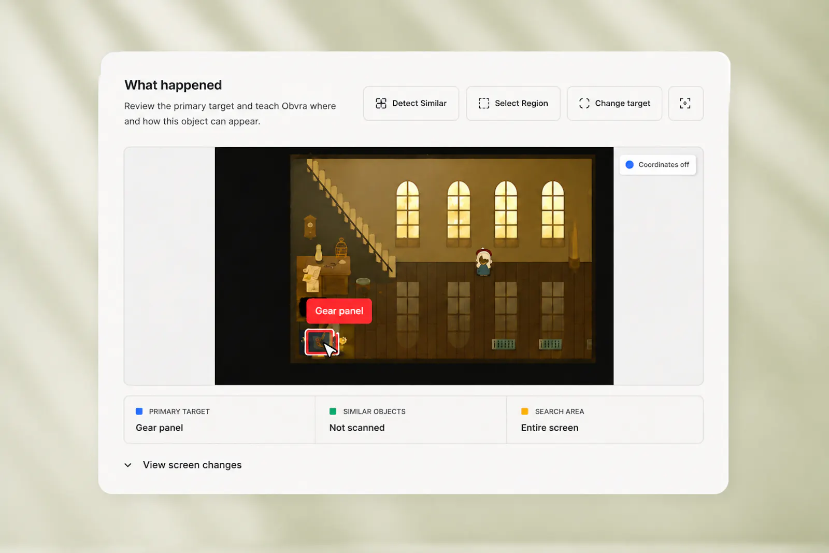This screenshot has width=829, height=553.
Task: Click the game screenshot preview image
Action: [x=414, y=266]
